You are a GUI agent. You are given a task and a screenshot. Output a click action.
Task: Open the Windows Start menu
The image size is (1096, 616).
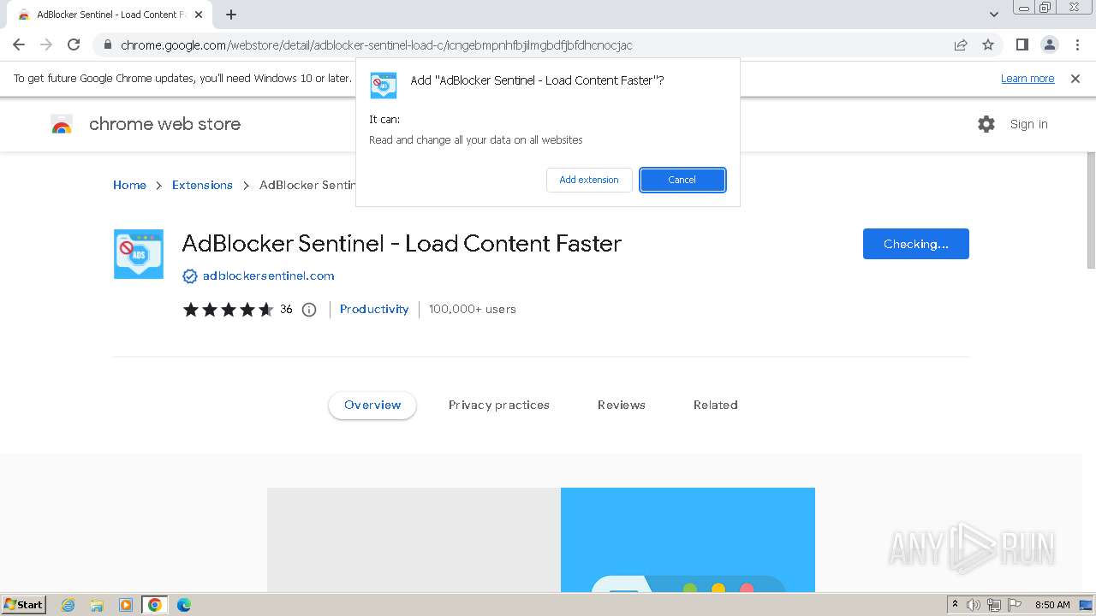point(24,604)
